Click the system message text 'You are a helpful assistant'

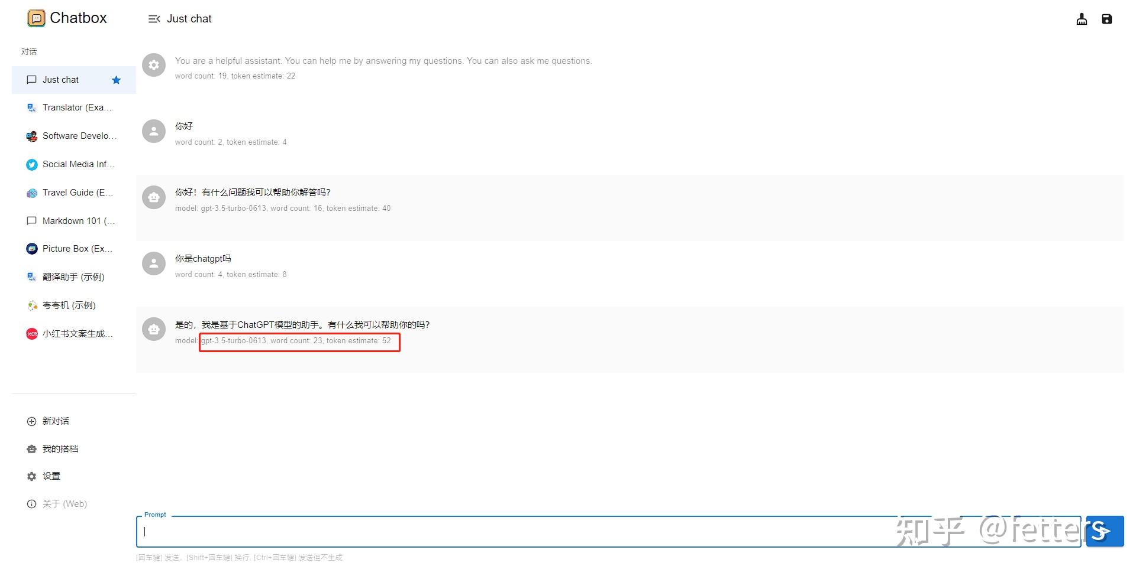coord(383,61)
